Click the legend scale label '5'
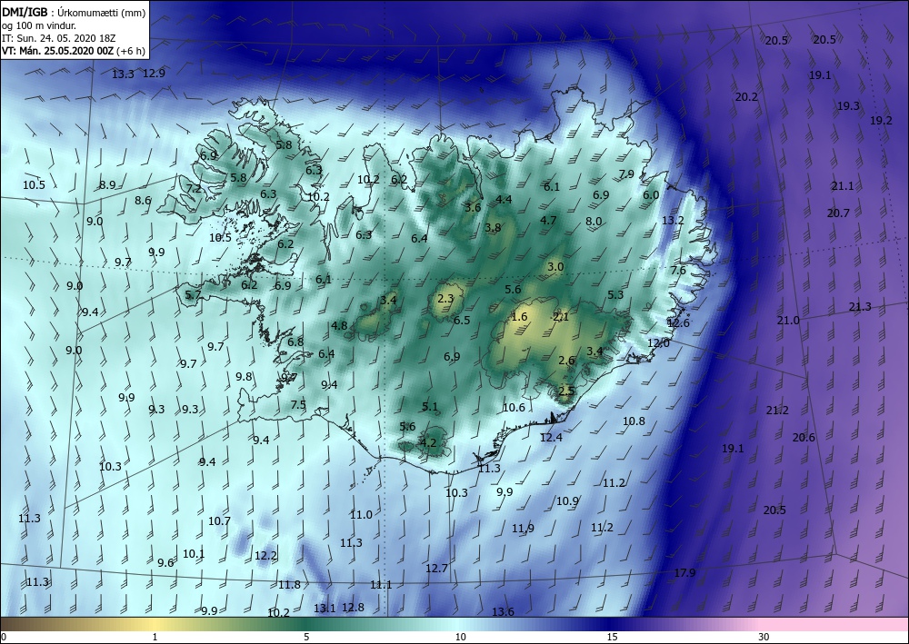The image size is (909, 644). [x=305, y=637]
